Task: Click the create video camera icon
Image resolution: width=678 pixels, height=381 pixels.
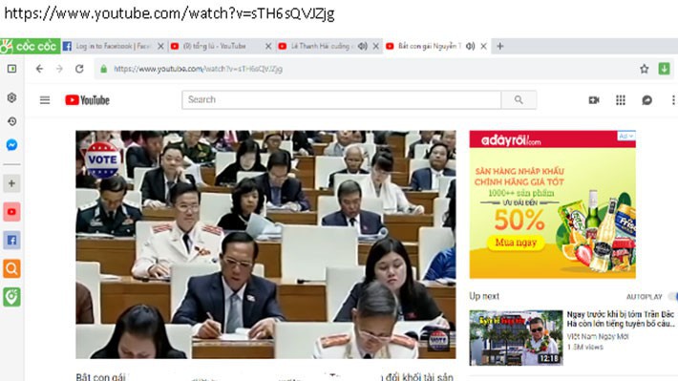Action: click(594, 100)
